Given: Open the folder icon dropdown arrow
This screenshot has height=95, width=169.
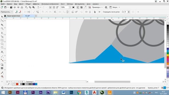Looking at the screenshot, I should click(x=8, y=7).
